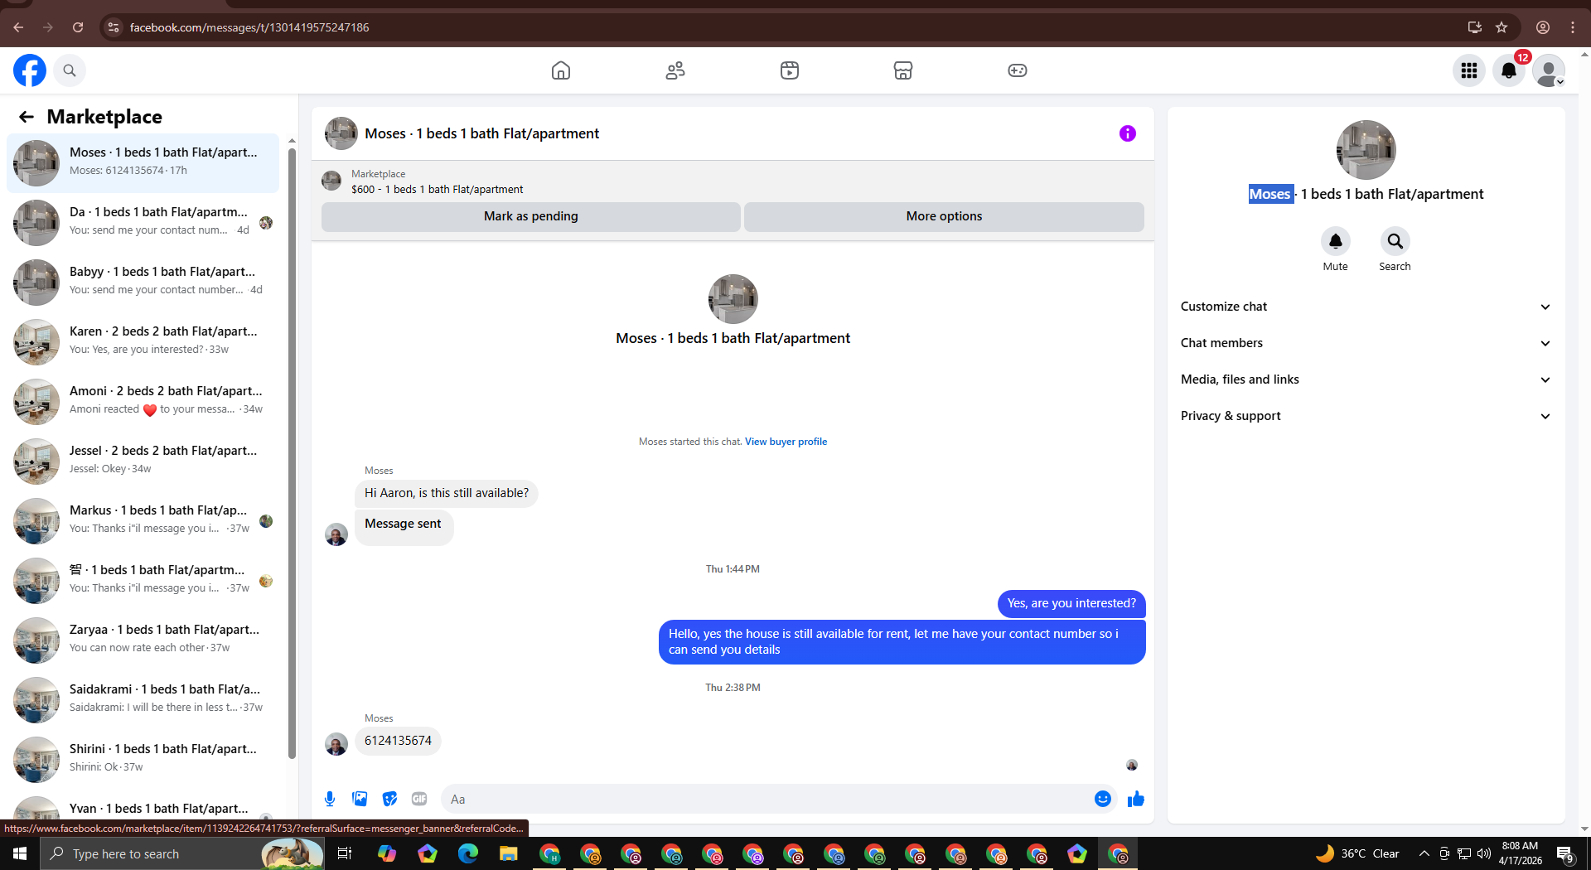Click the conversation list scrollbar
The image size is (1591, 870).
(x=292, y=452)
